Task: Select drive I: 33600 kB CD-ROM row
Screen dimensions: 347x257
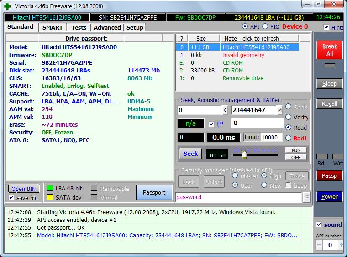Action: (x=237, y=71)
